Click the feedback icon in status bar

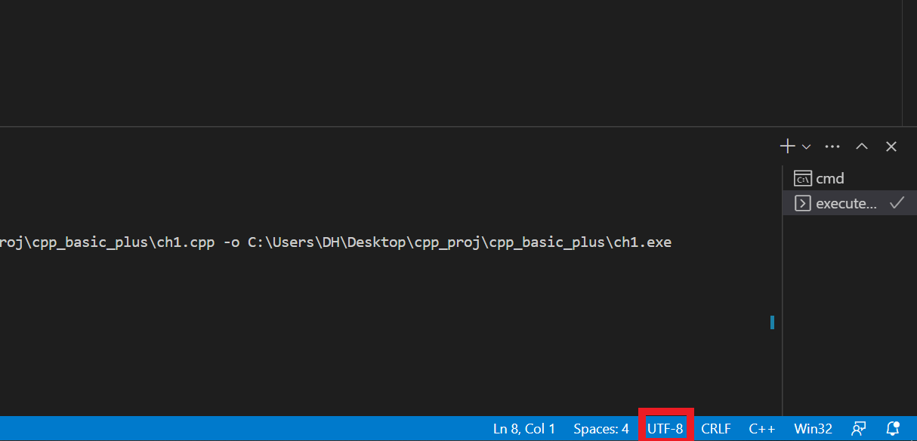pos(858,429)
